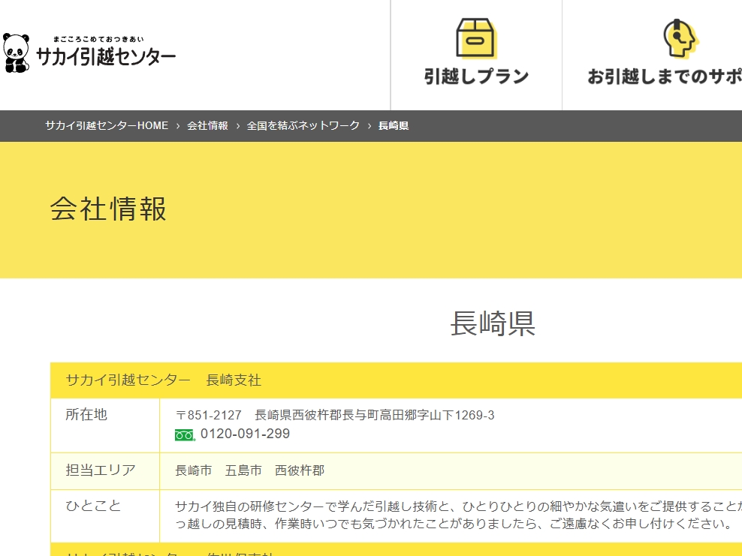Select the 引越しプラン box icon
742x556 pixels.
tap(476, 38)
